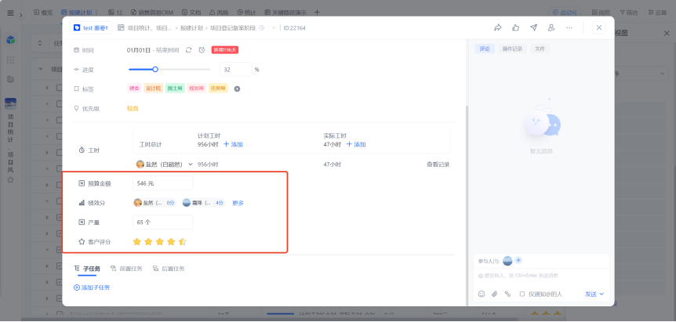Viewport: 676px width, 322px height.
Task: Click the 发送 send button
Action: click(591, 294)
